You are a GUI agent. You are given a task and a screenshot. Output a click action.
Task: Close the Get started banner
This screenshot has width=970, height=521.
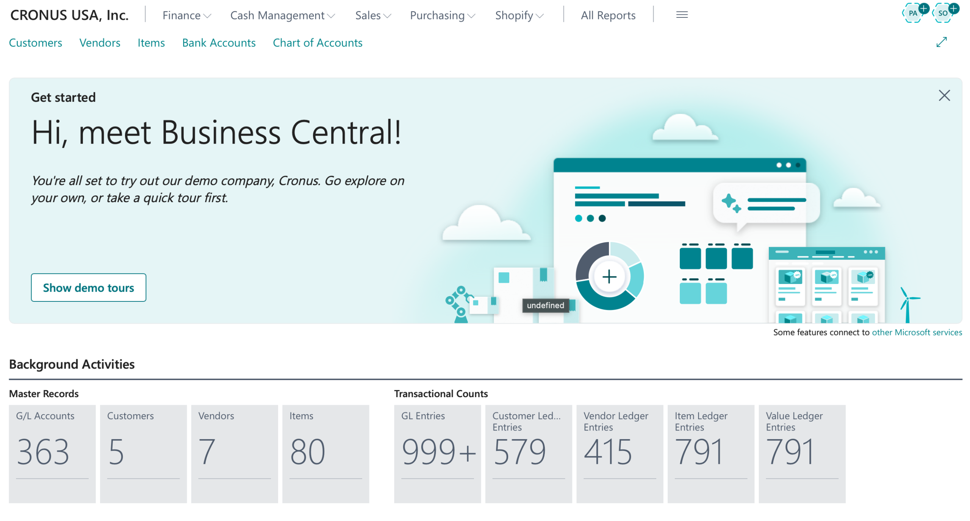point(944,95)
